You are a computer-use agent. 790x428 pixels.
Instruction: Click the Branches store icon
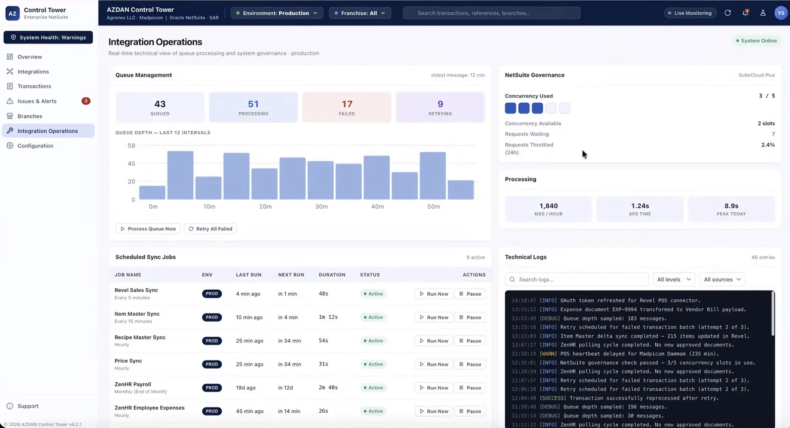10,116
